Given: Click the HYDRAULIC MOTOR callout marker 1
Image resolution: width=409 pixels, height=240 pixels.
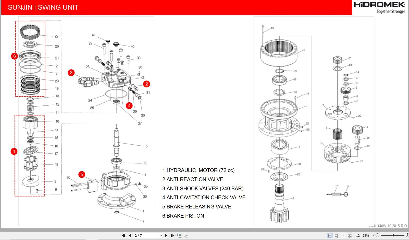Looking at the screenshot, I should pos(14,151).
